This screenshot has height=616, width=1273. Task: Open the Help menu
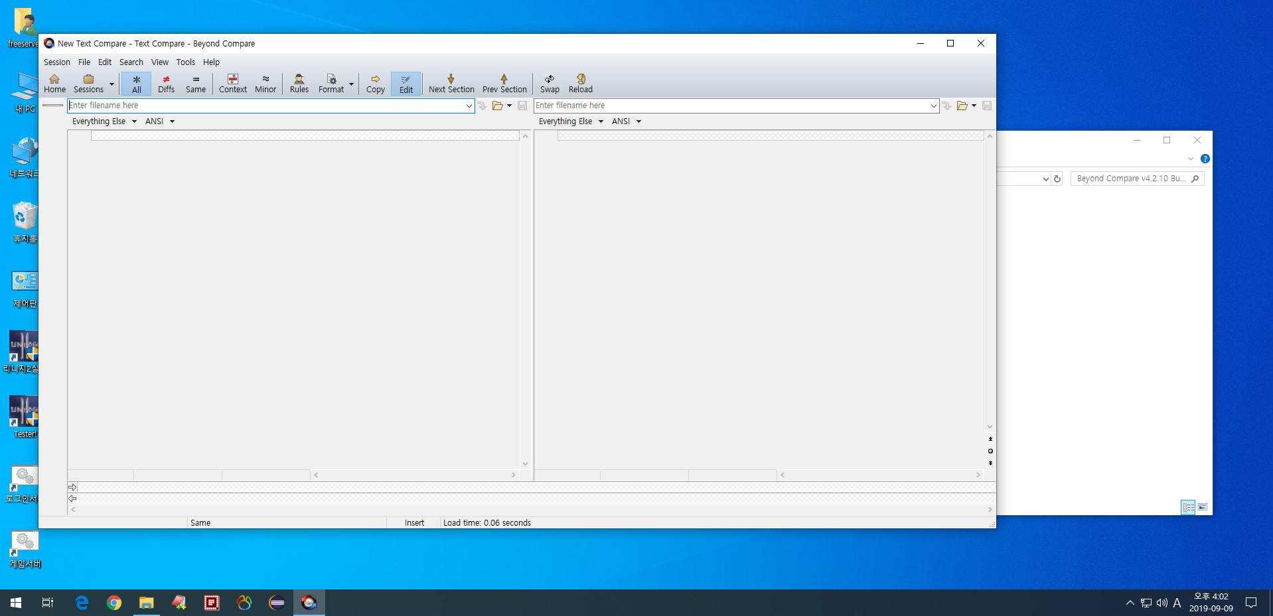tap(211, 62)
